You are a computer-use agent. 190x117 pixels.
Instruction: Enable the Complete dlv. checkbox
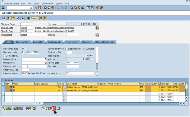click(4, 56)
